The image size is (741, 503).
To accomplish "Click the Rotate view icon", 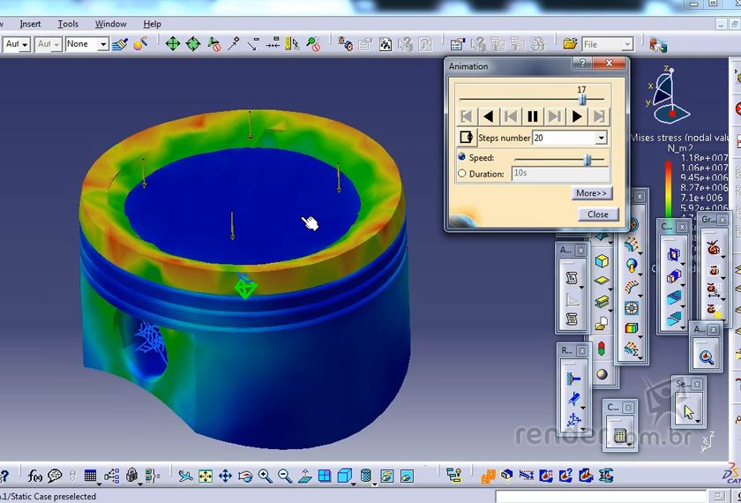I will [x=245, y=477].
